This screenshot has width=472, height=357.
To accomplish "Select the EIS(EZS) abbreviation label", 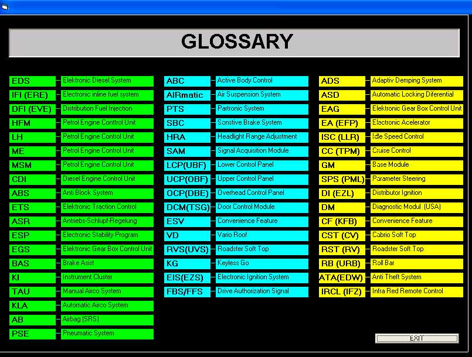I will click(x=187, y=277).
